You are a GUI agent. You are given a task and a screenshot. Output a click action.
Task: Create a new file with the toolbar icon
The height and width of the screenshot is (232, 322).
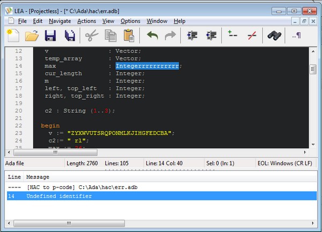[12, 35]
